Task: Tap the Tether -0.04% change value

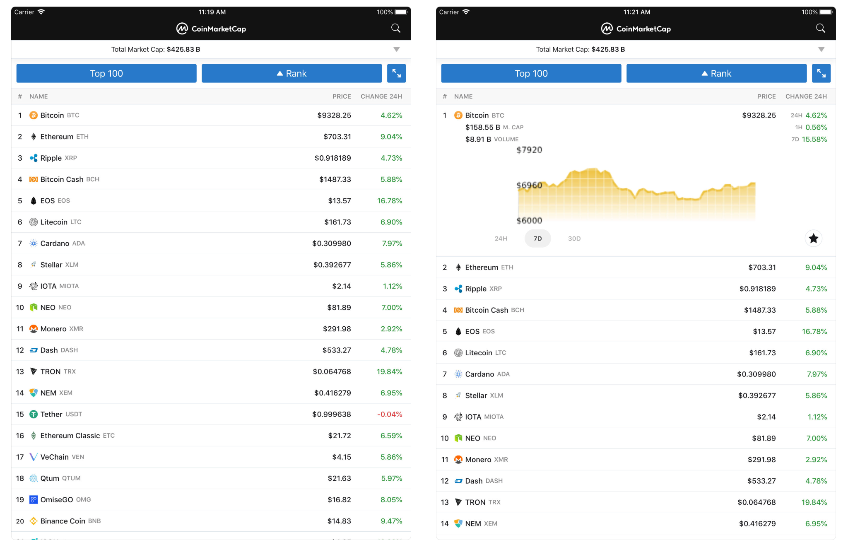Action: (390, 414)
